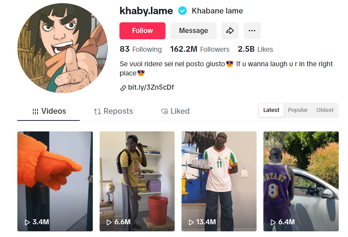The image size is (348, 237).
Task: Click the Message button
Action: point(193,30)
